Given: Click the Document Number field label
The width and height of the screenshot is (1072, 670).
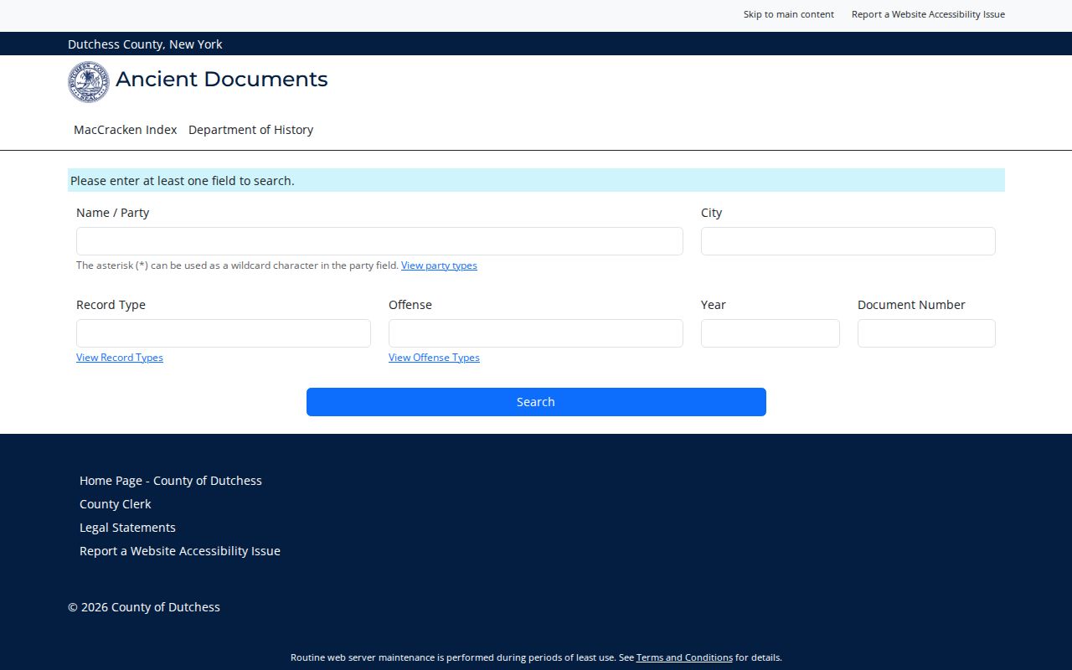Looking at the screenshot, I should [911, 305].
